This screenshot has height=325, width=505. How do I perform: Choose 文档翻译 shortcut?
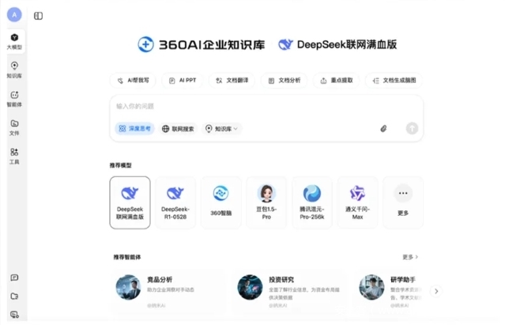(232, 81)
